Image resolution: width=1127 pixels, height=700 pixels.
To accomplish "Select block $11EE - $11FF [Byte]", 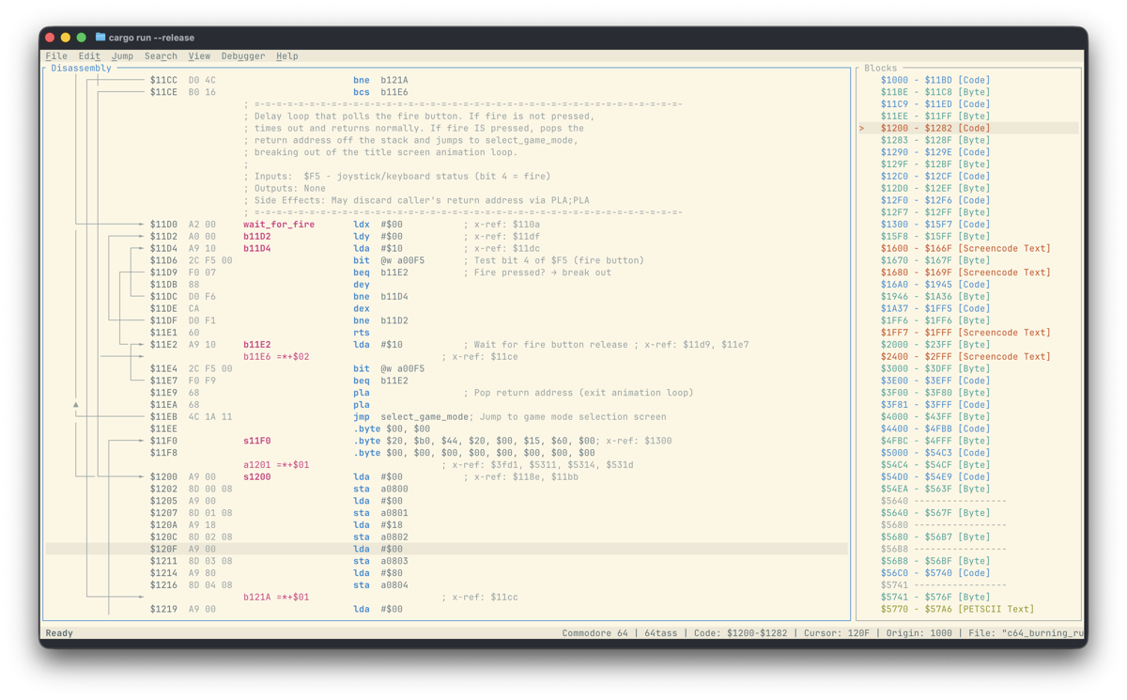I will coord(934,117).
